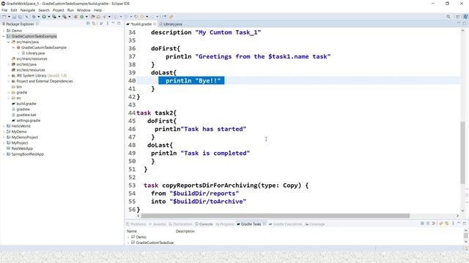The height and width of the screenshot is (263, 469).
Task: Click the Run Last Tool (External Tools) toolbar icon
Action: click(64, 17)
